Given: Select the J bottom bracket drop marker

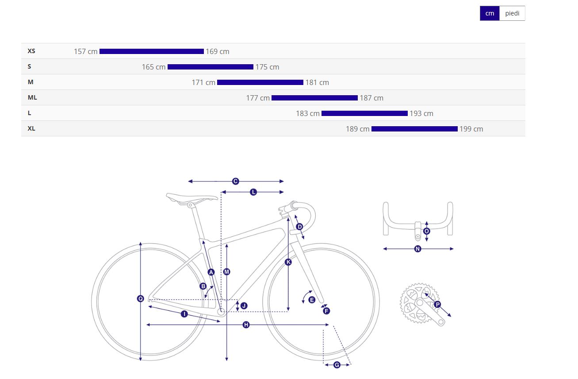Looking at the screenshot, I should click(244, 306).
